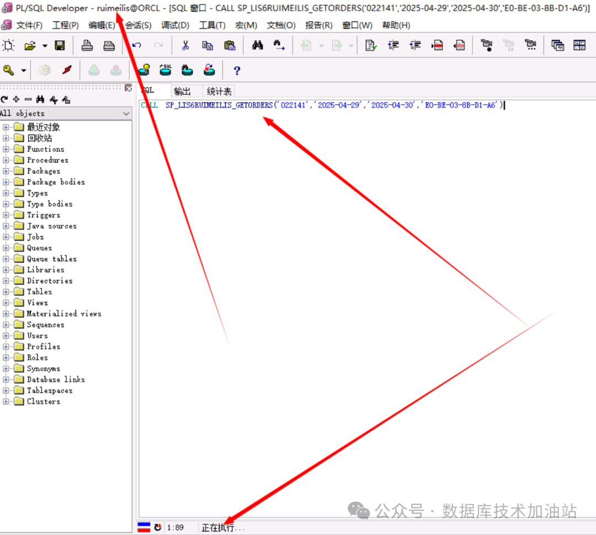
Task: Click the Comment selection icon
Action: click(437, 46)
